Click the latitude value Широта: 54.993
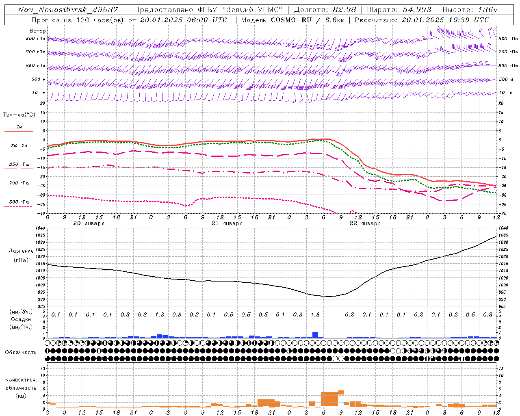The height and width of the screenshot is (416, 520). [399, 10]
